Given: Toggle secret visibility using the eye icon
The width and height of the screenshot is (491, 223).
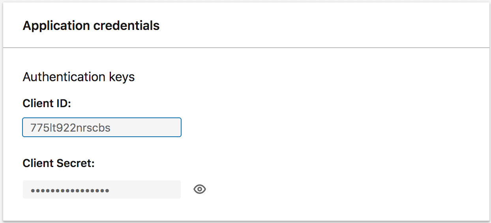Looking at the screenshot, I should point(200,190).
